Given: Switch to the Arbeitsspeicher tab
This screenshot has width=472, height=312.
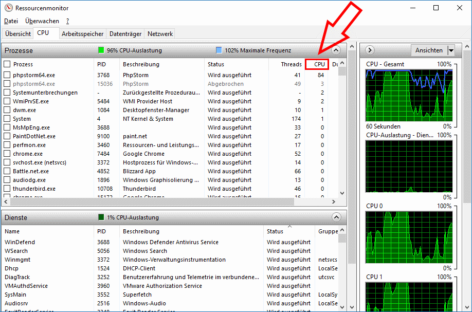Looking at the screenshot, I should (x=82, y=34).
